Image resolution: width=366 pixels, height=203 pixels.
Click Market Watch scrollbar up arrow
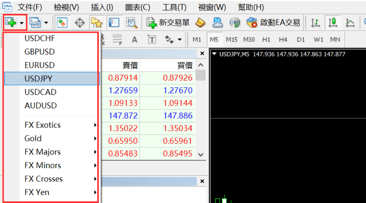click(201, 65)
